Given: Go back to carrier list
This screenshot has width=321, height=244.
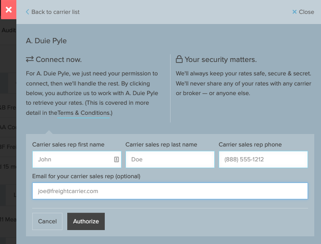Looking at the screenshot, I should point(53,12).
